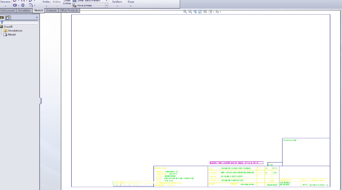The width and height of the screenshot is (342, 190).
Task: Click the panel splitter collapse handle
Action: tap(41, 101)
